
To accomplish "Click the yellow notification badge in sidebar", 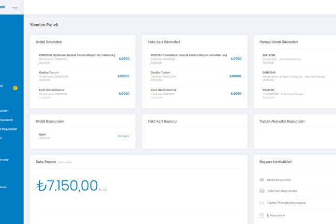I will pos(15,88).
